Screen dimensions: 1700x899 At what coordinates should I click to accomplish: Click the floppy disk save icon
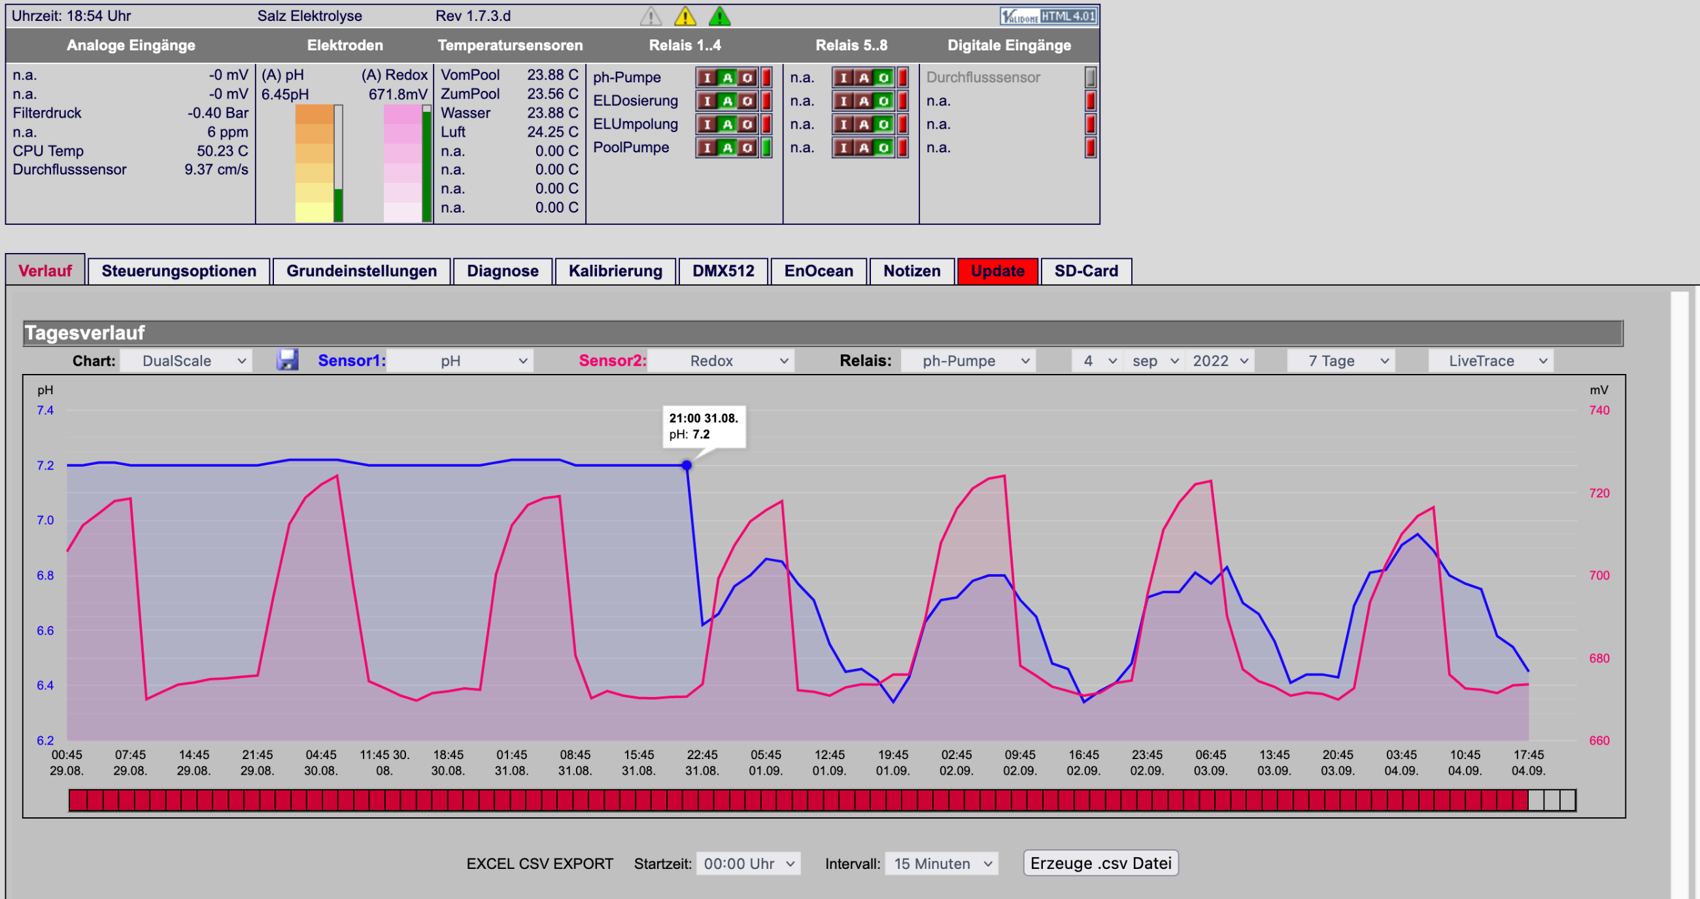tap(287, 360)
